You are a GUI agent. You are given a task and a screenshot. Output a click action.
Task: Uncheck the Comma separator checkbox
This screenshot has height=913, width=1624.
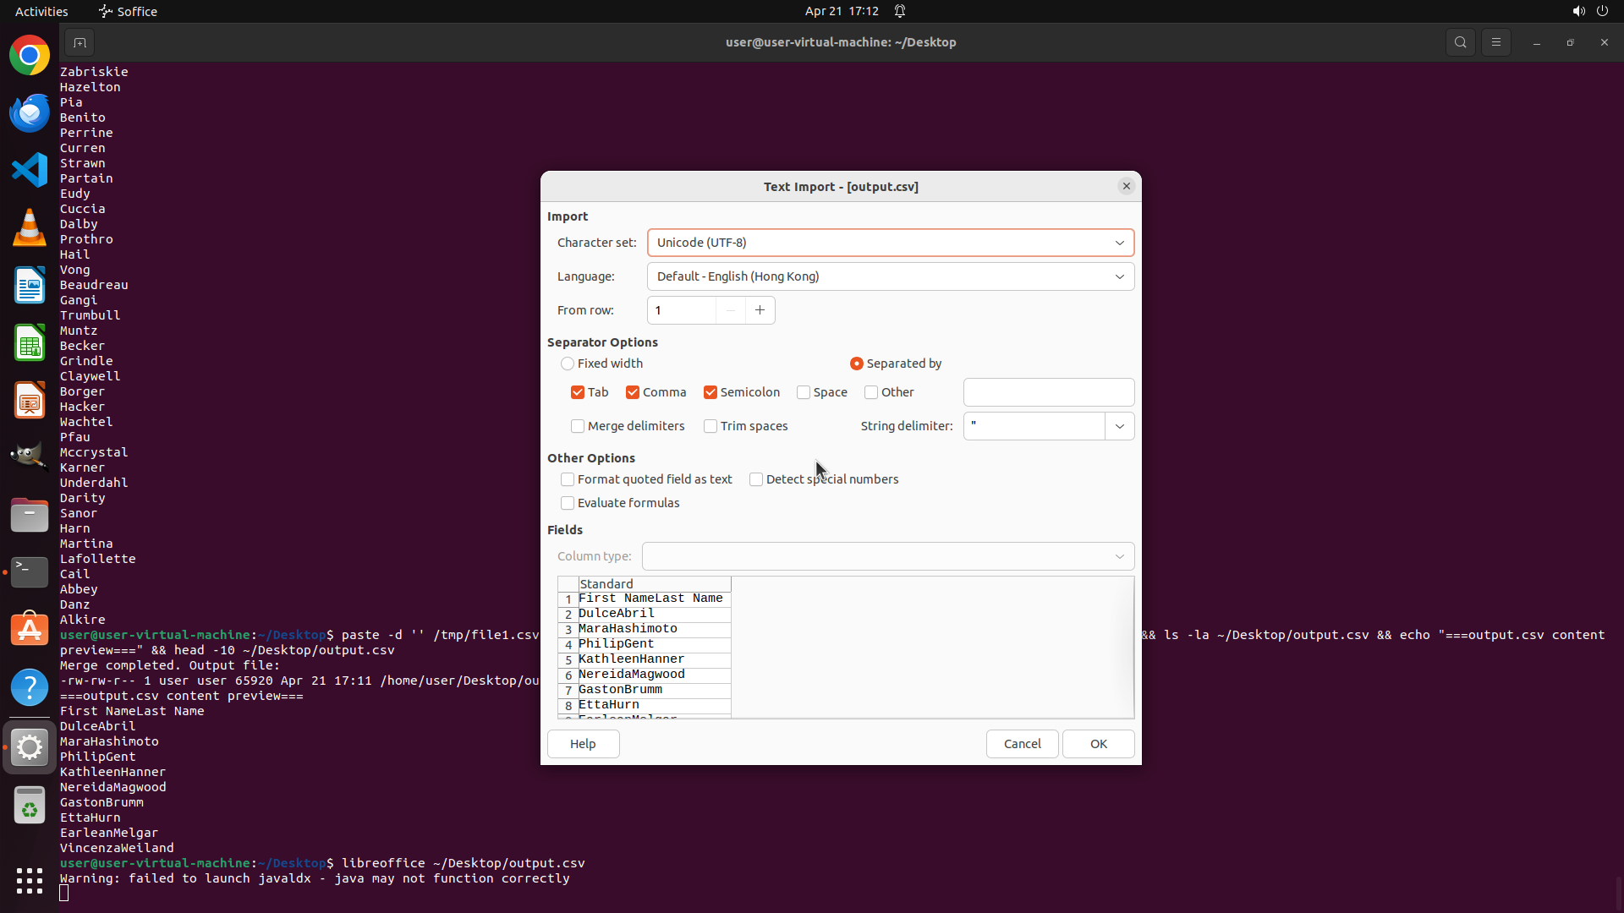633,392
